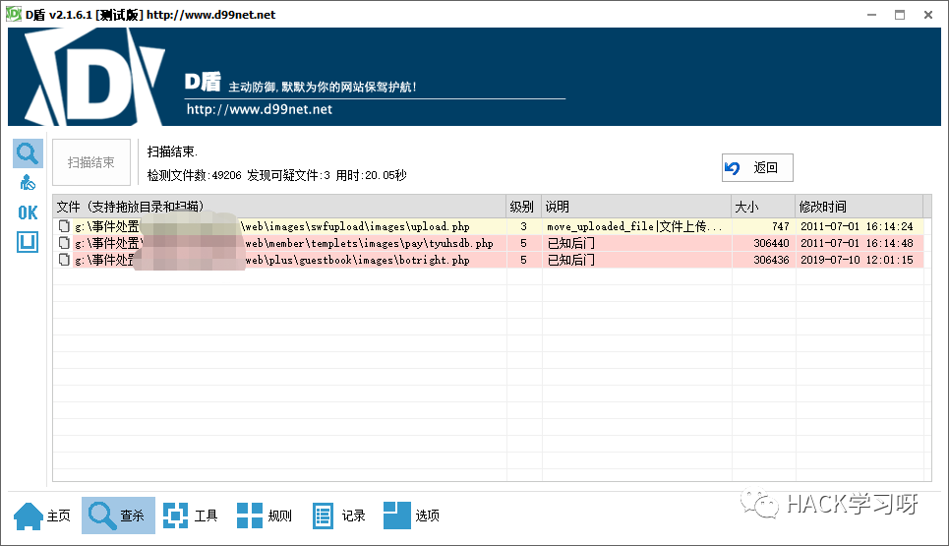Image resolution: width=949 pixels, height=546 pixels.
Task: Open the http://www.d99net.net banner link
Action: pos(259,109)
